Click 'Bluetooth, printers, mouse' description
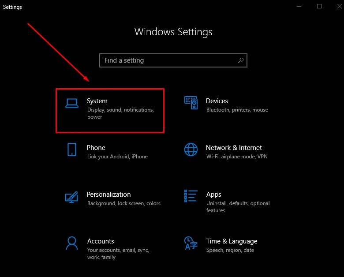 click(x=237, y=110)
